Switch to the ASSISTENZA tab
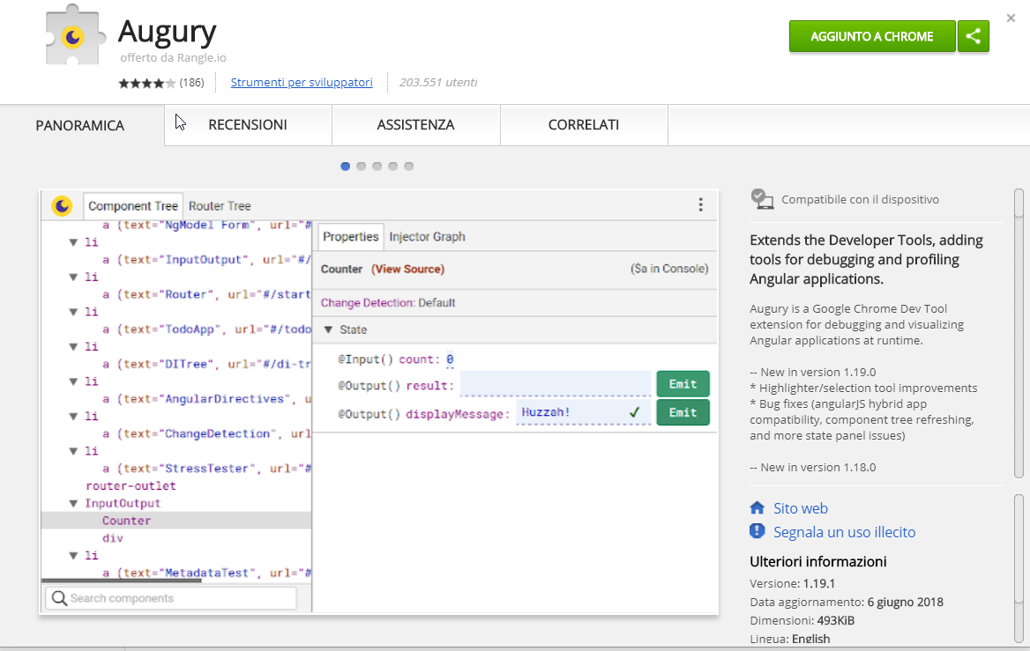Image resolution: width=1030 pixels, height=651 pixels. pos(416,125)
